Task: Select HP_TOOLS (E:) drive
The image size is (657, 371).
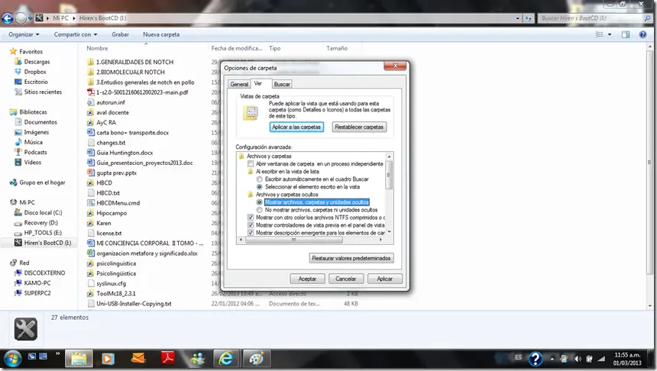Action: pos(42,233)
